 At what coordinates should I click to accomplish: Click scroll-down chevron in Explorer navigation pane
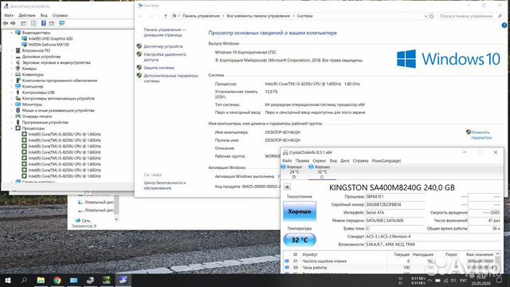tap(116, 219)
